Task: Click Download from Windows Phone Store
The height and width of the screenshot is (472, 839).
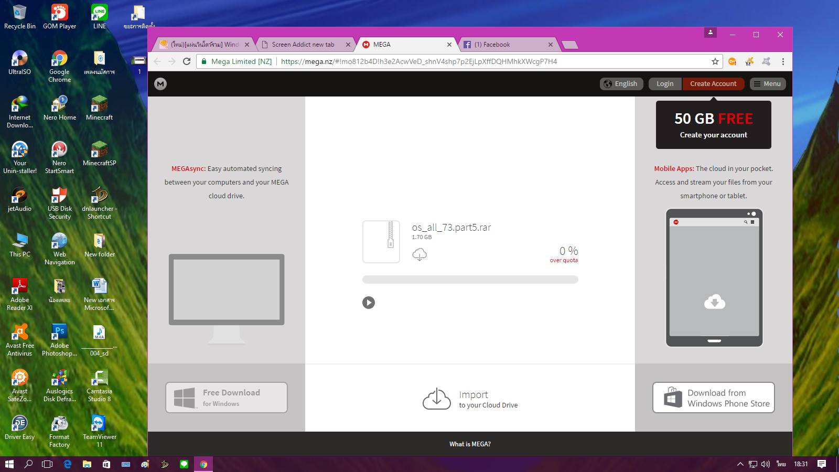Action: 714,398
